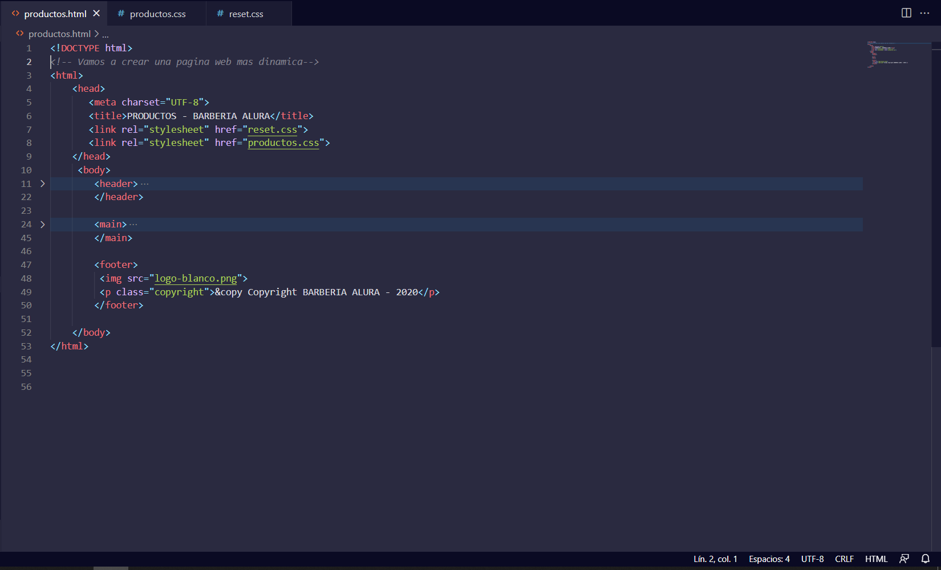Open the logo-blanco.png src link

[x=196, y=279]
